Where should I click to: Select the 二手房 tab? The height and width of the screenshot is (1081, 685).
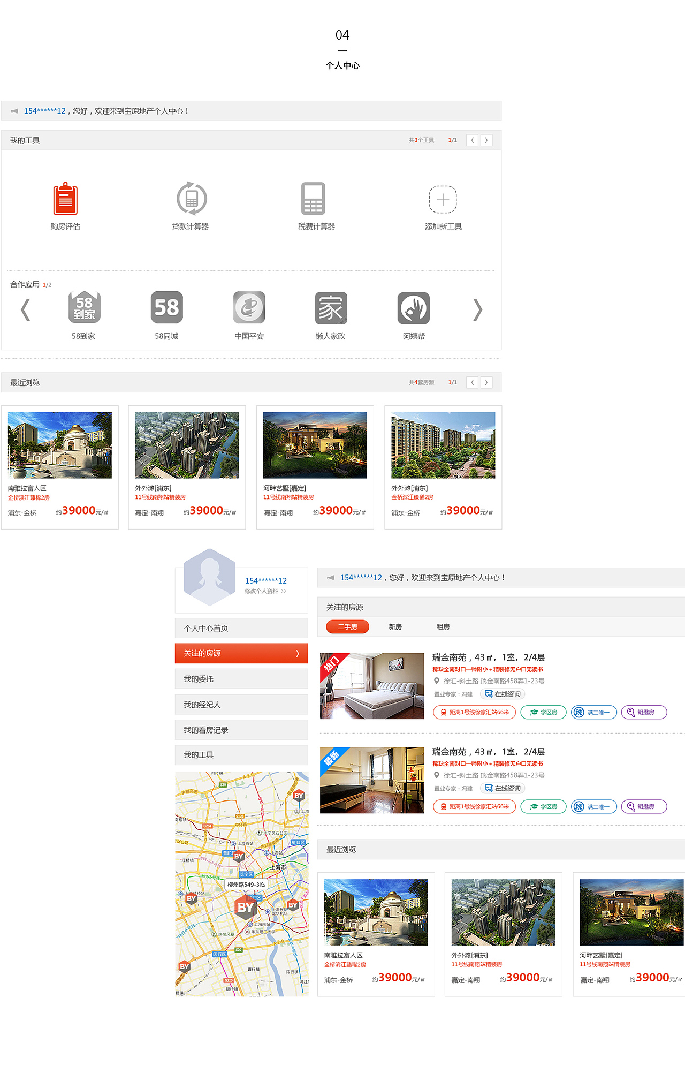347,626
